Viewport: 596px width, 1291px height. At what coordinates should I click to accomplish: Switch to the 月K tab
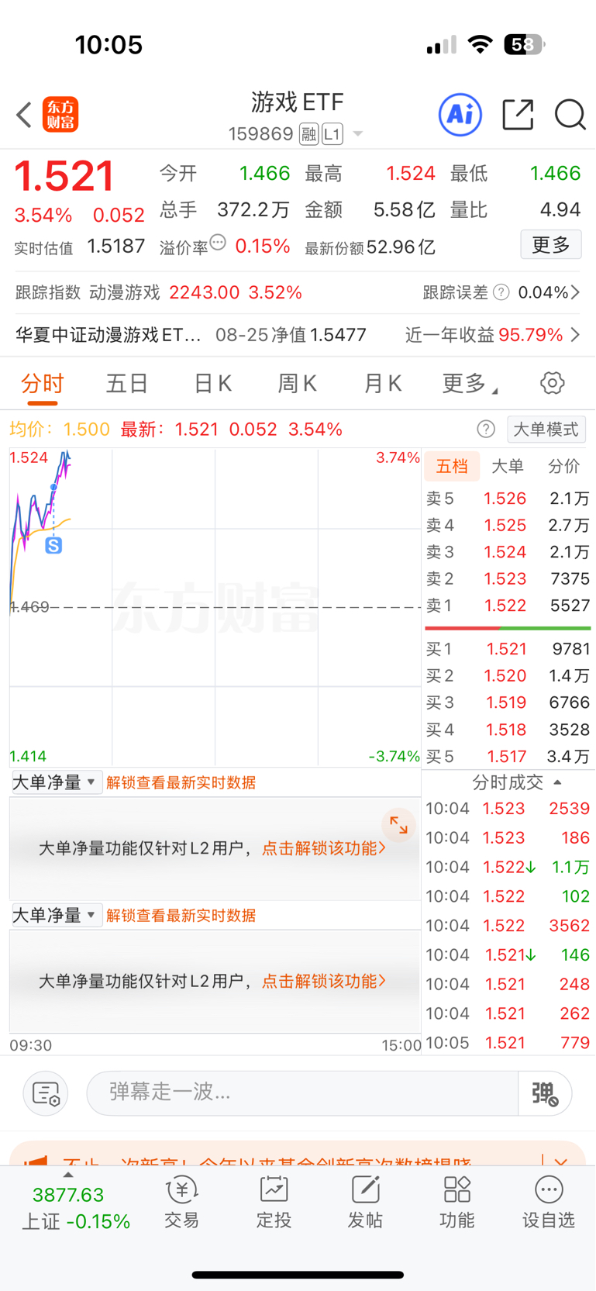[x=382, y=383]
